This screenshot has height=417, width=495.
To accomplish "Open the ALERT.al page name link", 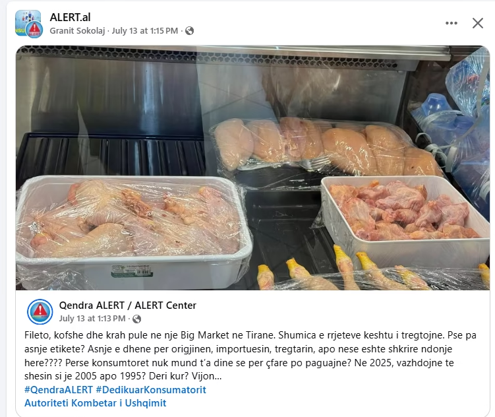I will click(70, 17).
